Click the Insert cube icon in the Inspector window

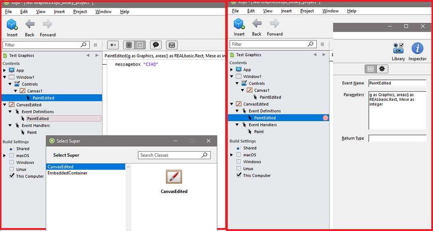tap(239, 24)
